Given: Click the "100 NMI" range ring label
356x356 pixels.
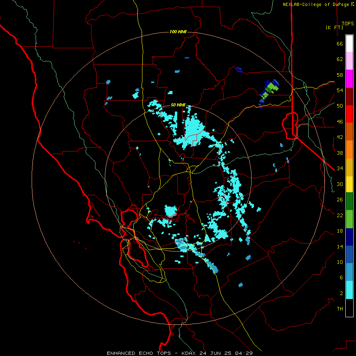Looking at the screenshot, I should pyautogui.click(x=178, y=32).
